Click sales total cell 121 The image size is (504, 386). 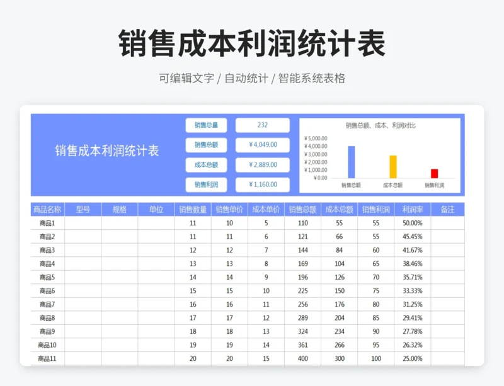pos(303,237)
